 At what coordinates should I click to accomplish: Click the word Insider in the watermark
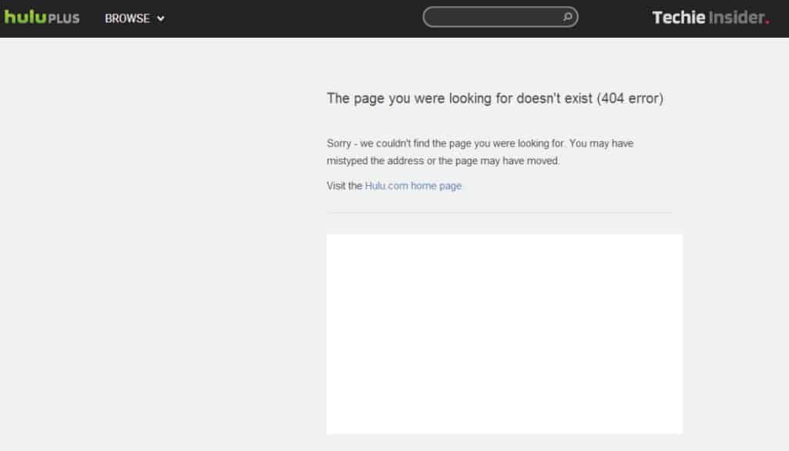pos(737,17)
